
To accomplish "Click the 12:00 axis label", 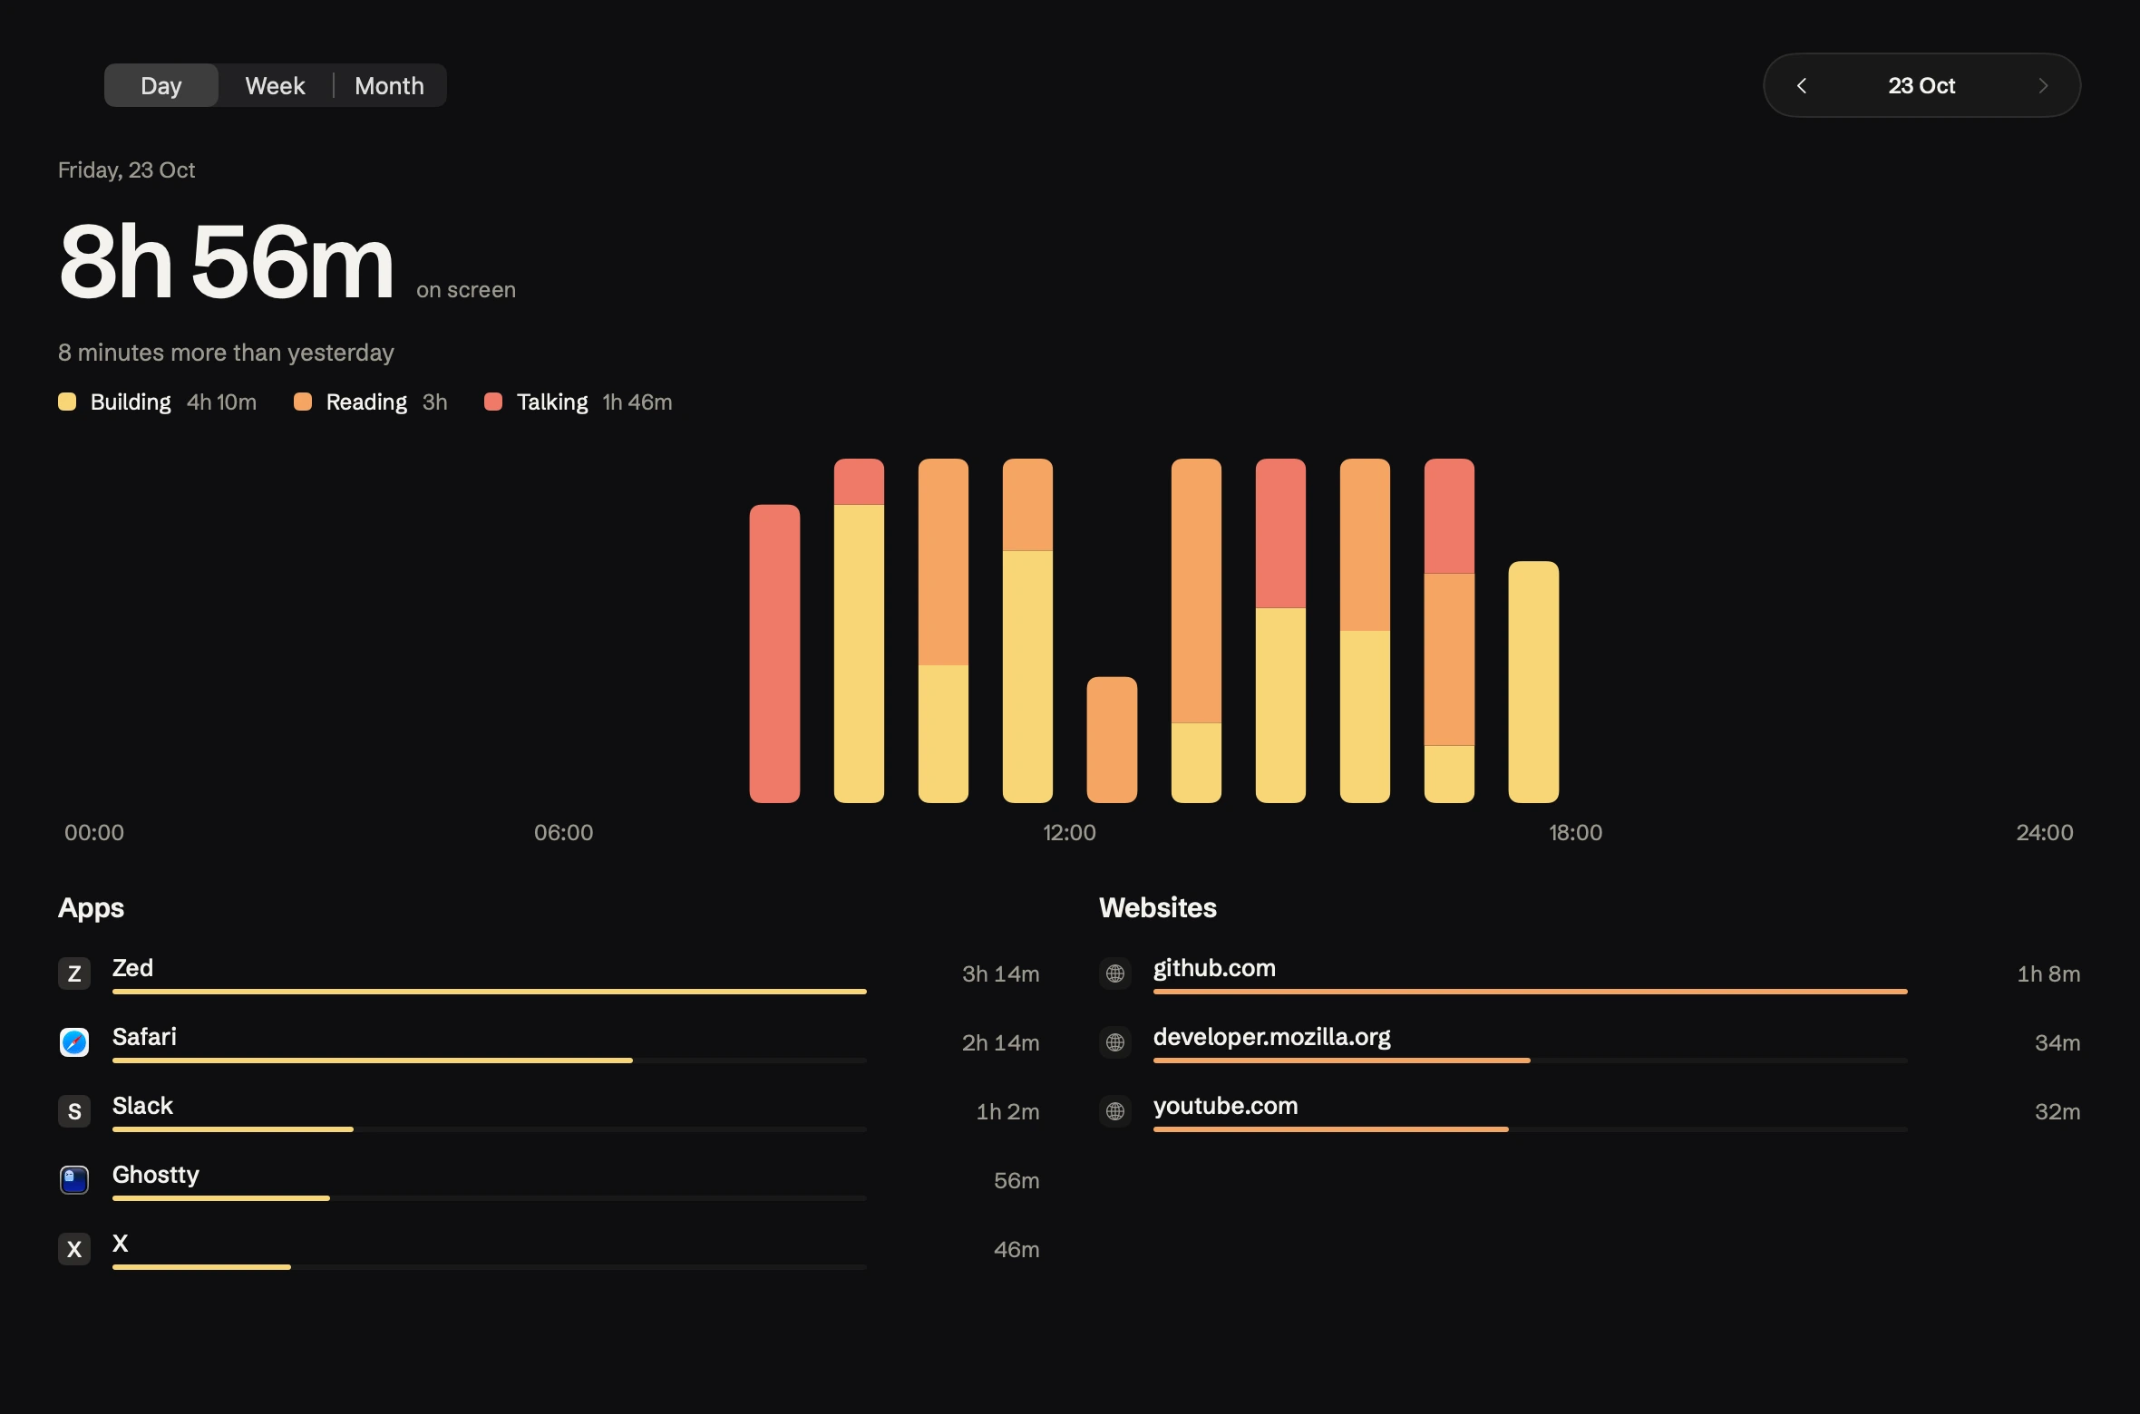I will point(1069,832).
